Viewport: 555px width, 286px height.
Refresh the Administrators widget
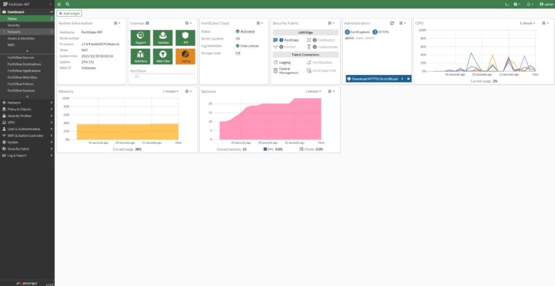click(x=392, y=23)
